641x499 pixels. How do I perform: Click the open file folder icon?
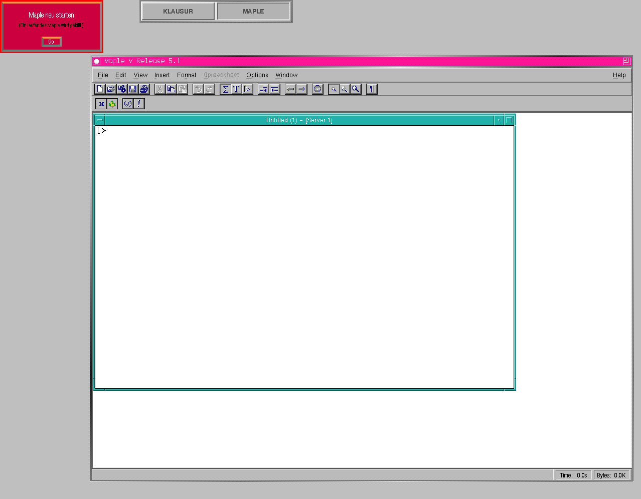pyautogui.click(x=111, y=89)
